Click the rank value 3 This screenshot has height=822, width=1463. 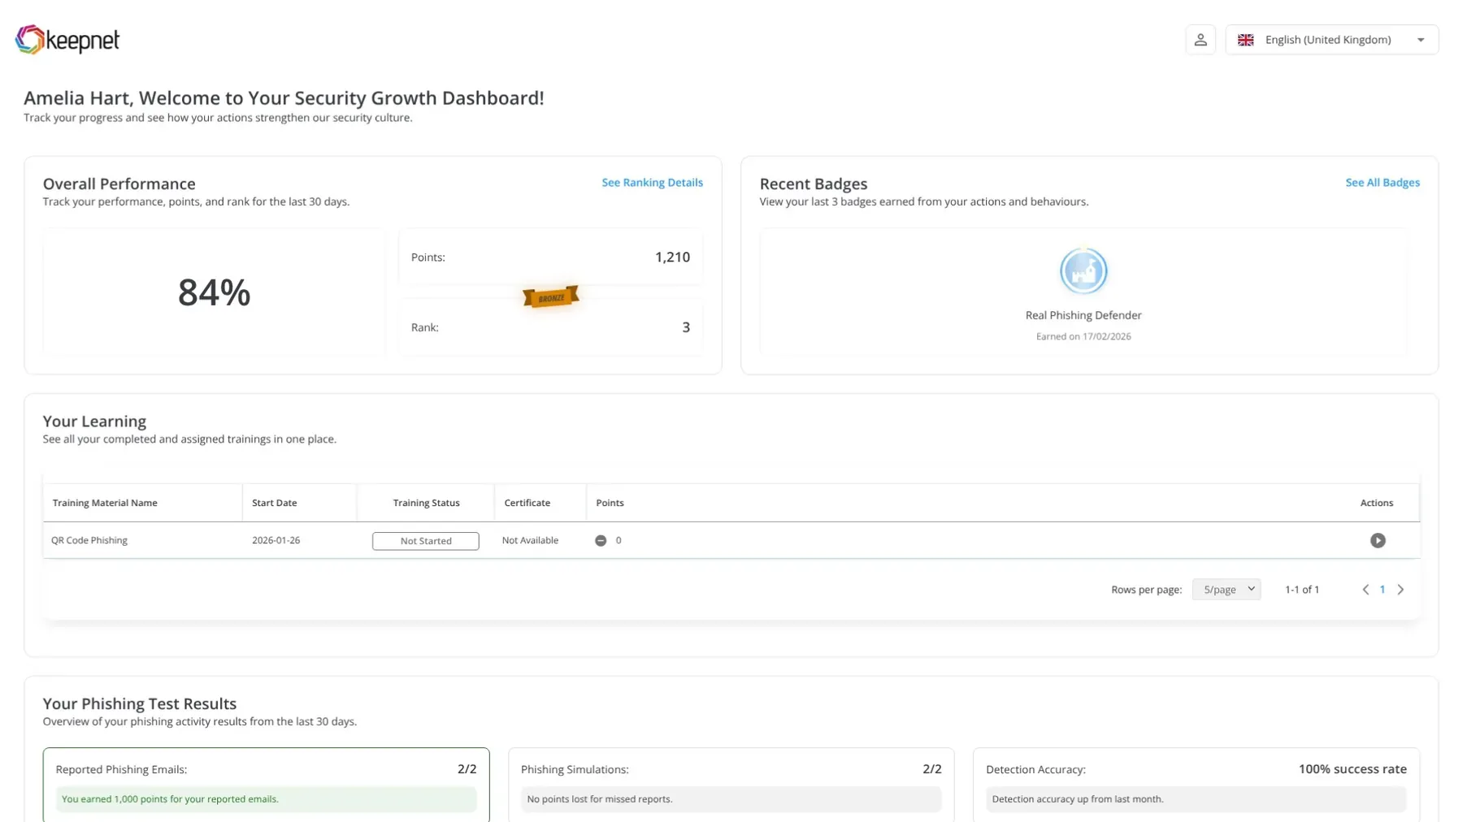tap(685, 327)
